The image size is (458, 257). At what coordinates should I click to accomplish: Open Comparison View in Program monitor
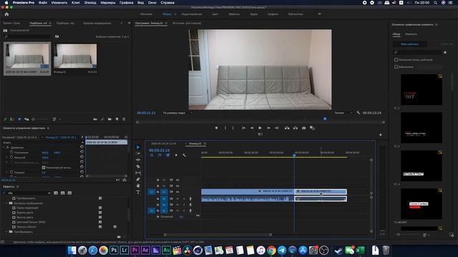312,128
